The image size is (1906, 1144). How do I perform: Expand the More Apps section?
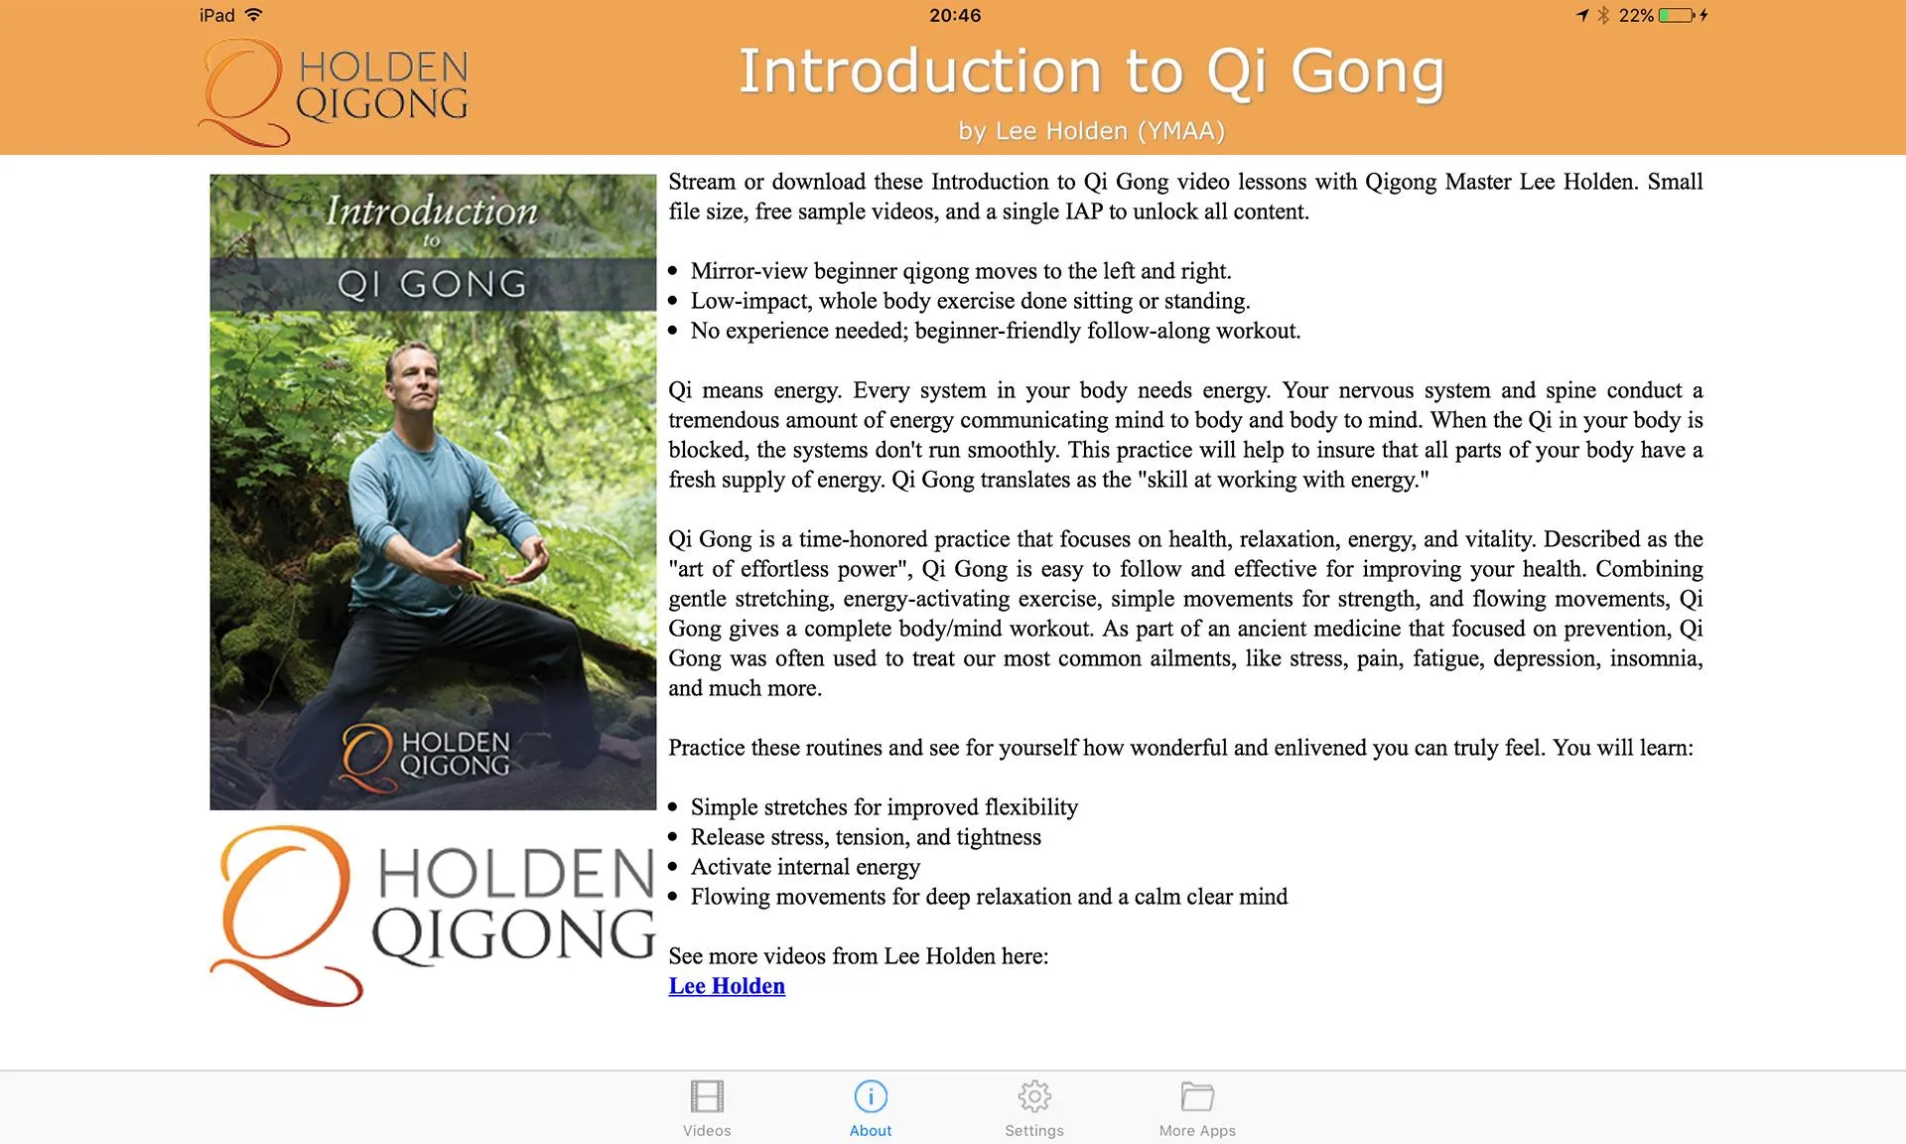coord(1195,1104)
